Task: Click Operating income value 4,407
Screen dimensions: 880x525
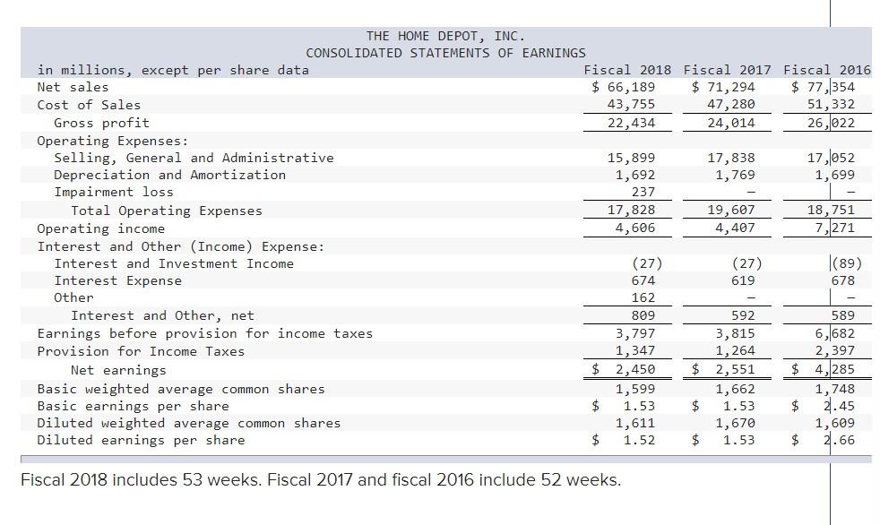Action: tap(735, 228)
